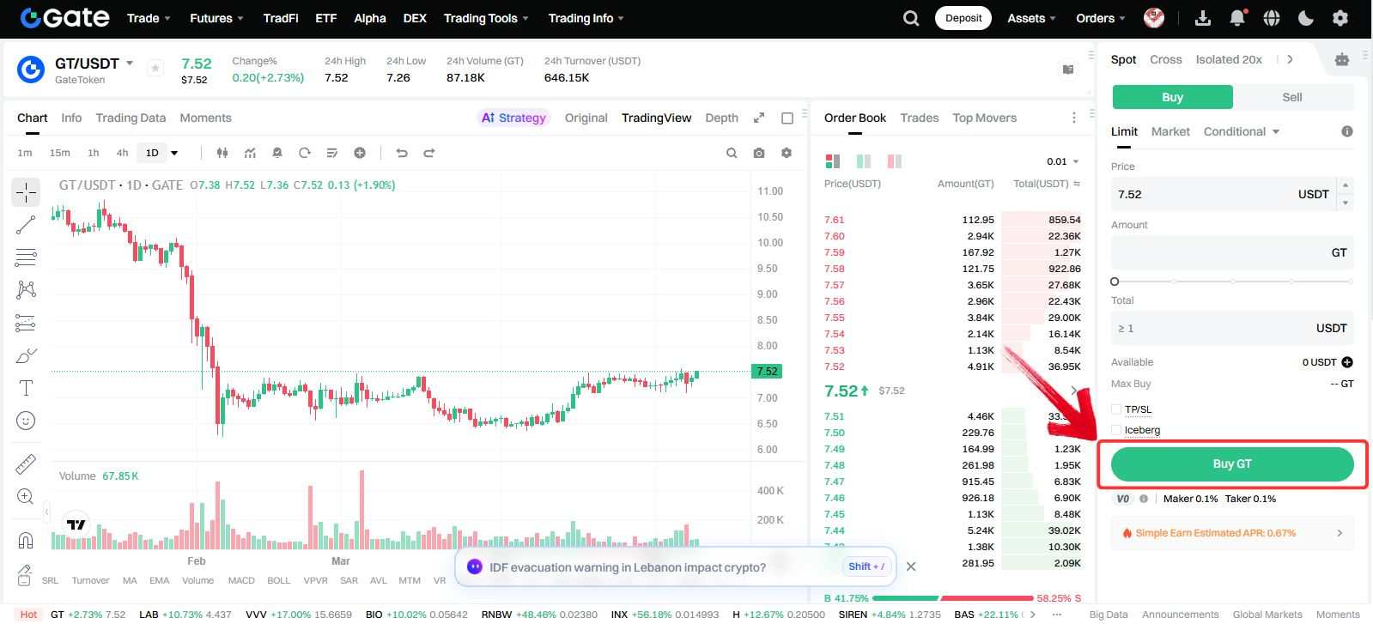The image size is (1373, 624).
Task: Select the Text annotation tool
Action: [26, 388]
